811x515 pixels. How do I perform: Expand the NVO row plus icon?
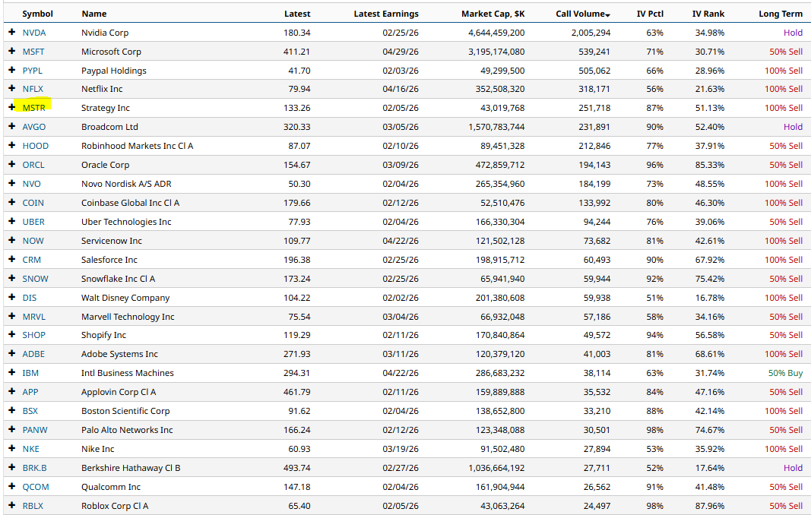[x=12, y=183]
